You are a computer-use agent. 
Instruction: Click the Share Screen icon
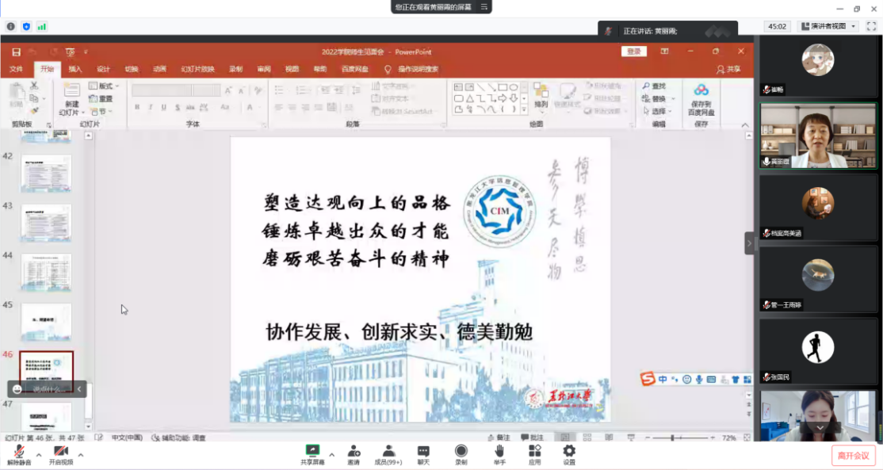click(x=312, y=451)
